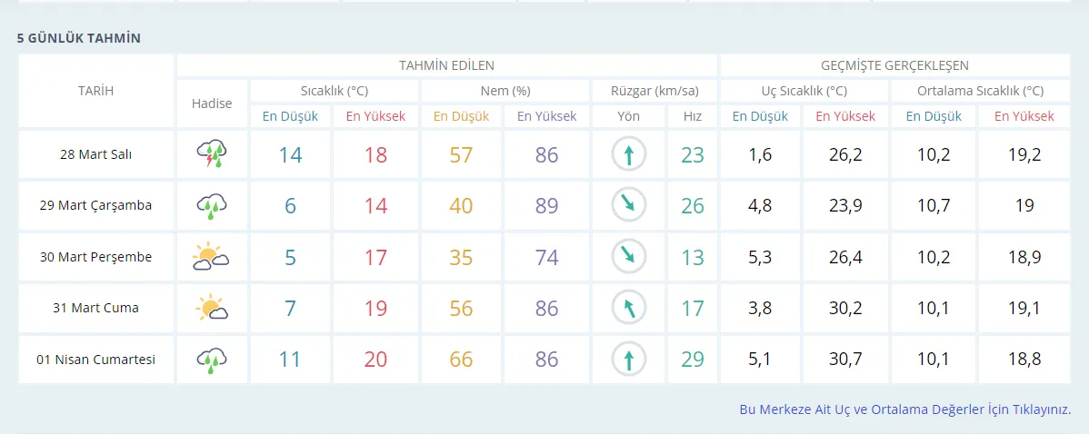Click the rain icon for 01 Nisan Cumartesi
This screenshot has height=434, width=1089.
click(211, 360)
